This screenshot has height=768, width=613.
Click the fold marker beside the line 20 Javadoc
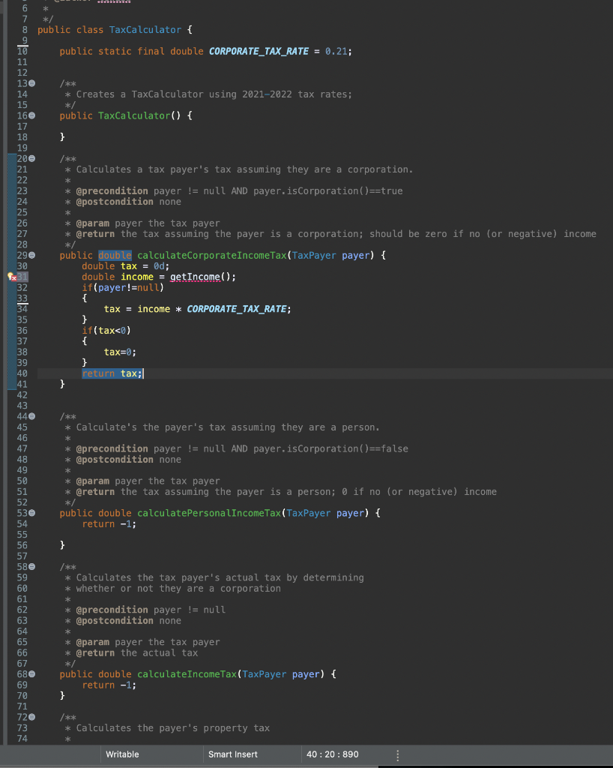[31, 159]
